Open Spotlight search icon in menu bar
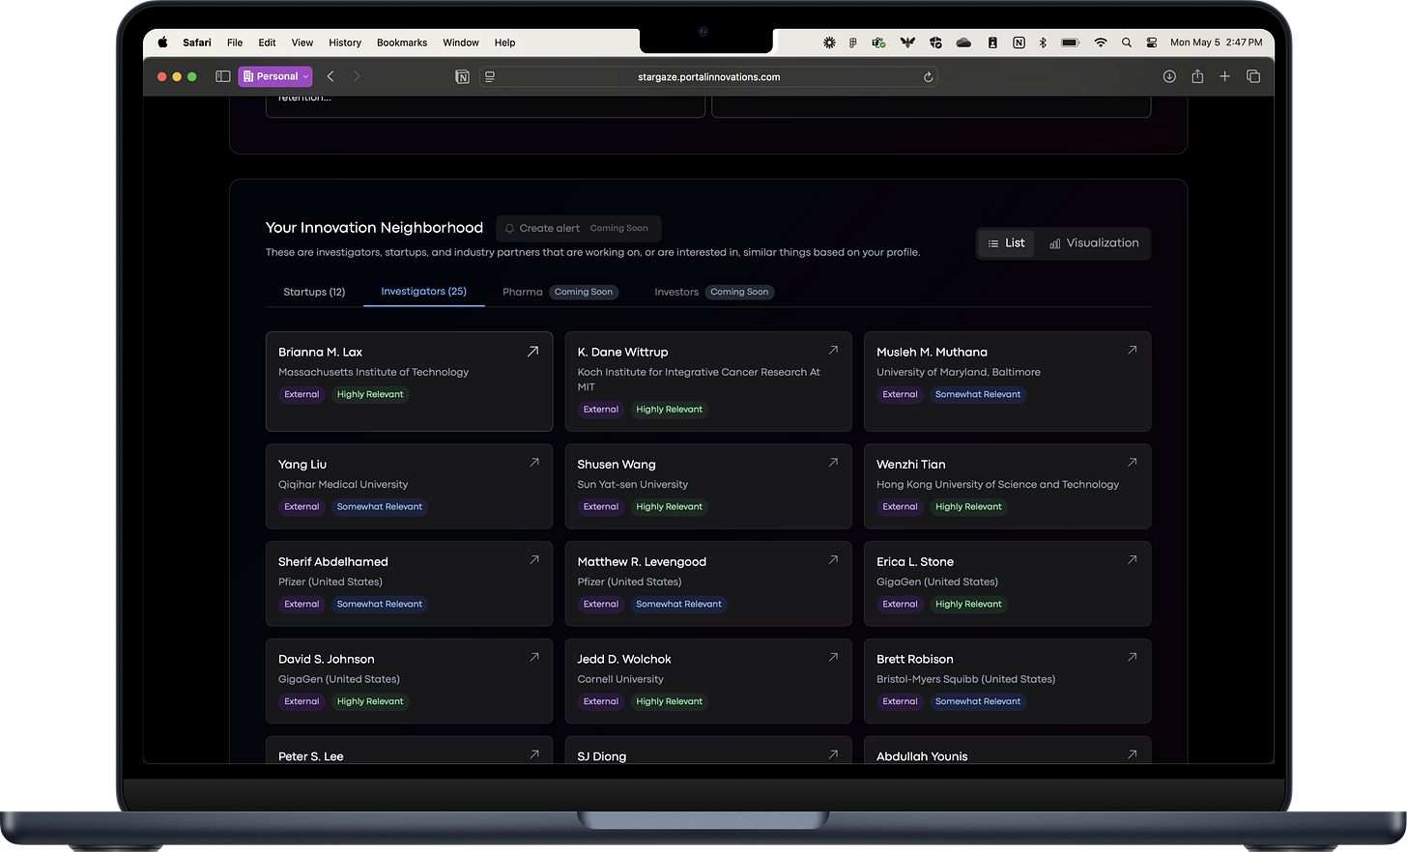This screenshot has width=1407, height=852. (1127, 43)
